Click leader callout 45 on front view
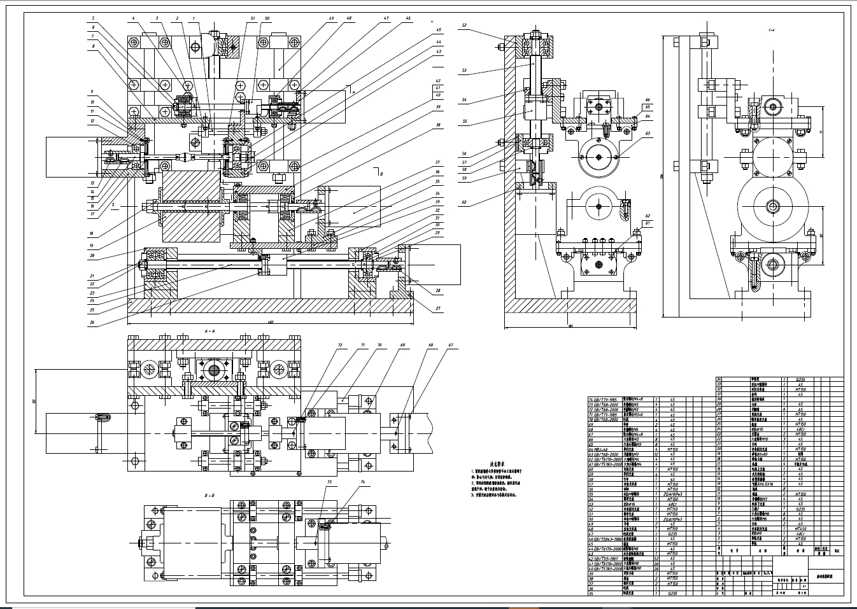The width and height of the screenshot is (857, 609). pos(439,30)
